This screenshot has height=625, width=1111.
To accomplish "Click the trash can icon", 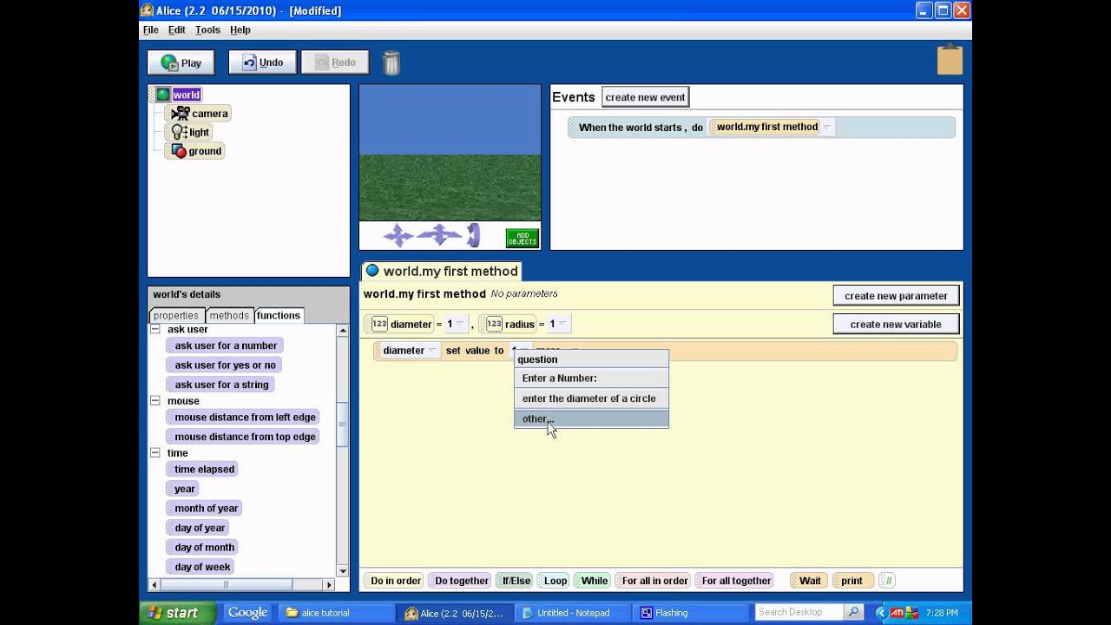I will click(391, 62).
